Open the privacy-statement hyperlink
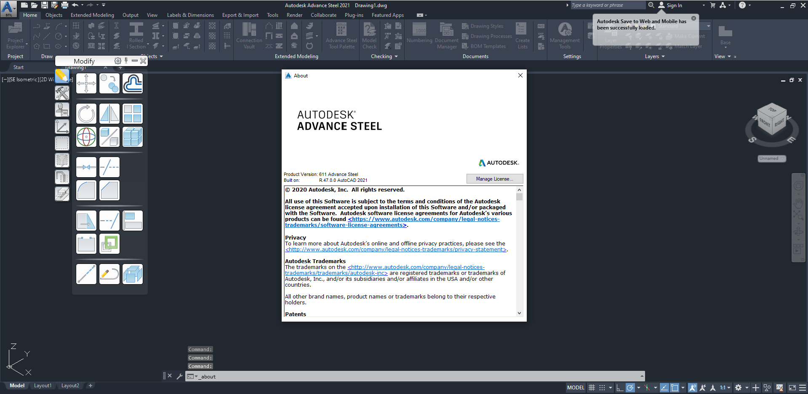808x394 pixels. coord(396,250)
